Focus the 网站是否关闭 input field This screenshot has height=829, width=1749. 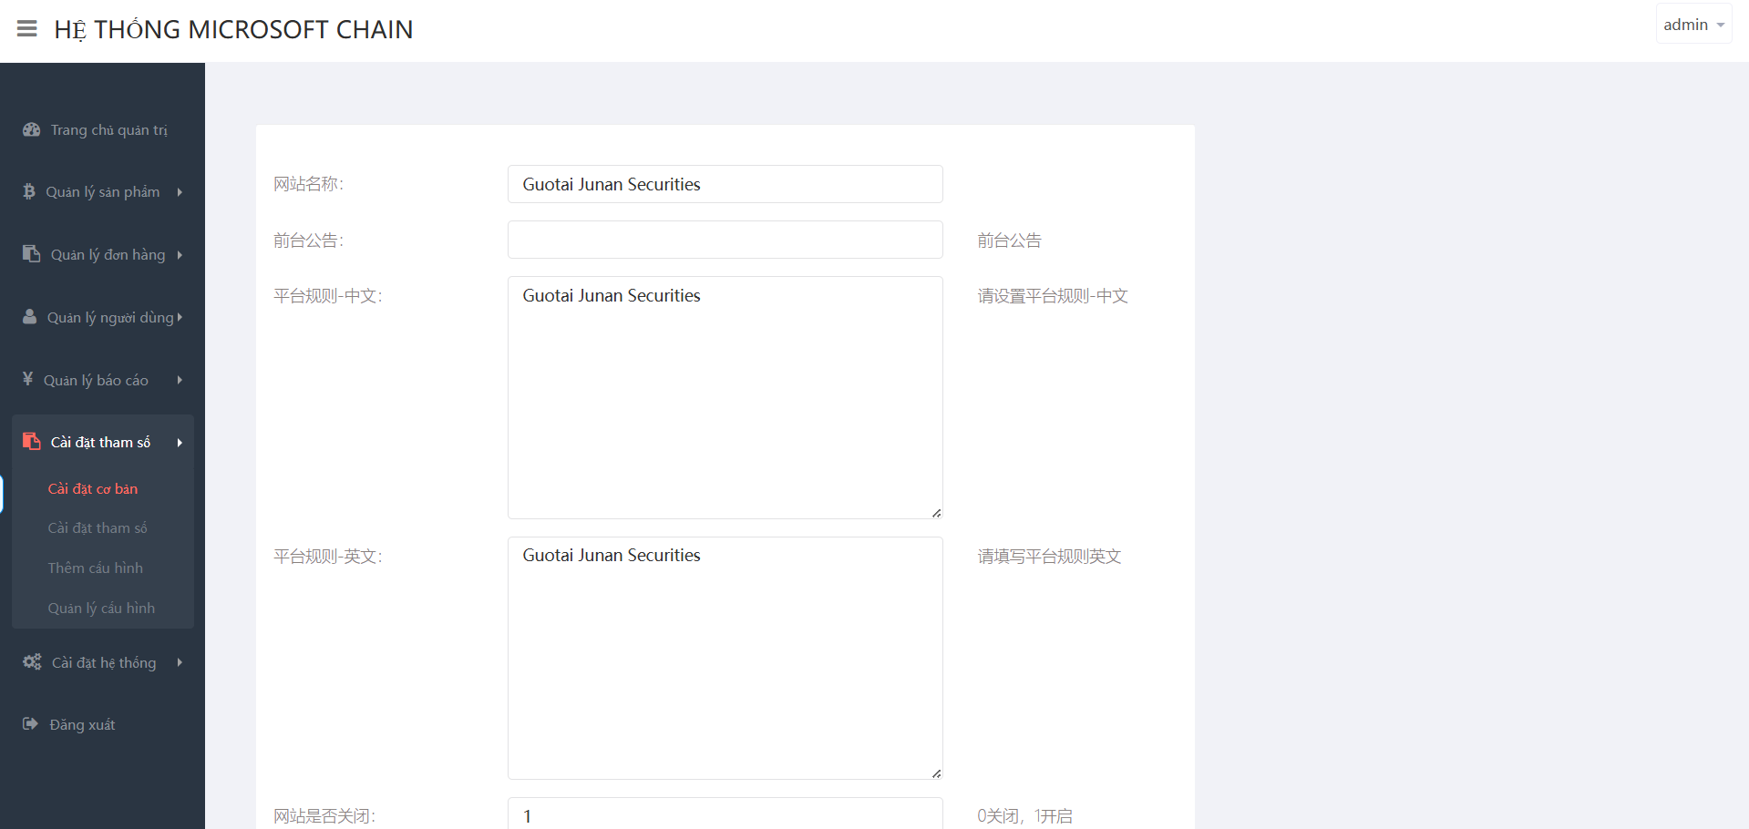[725, 814]
